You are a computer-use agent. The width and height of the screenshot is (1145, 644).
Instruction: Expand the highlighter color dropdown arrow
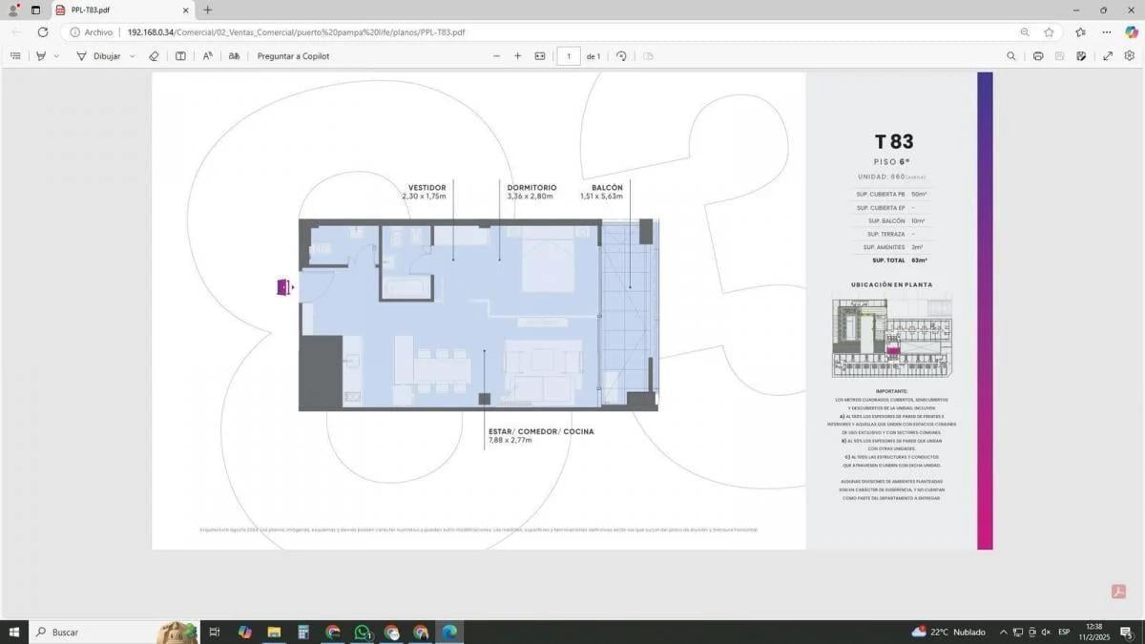(x=56, y=56)
